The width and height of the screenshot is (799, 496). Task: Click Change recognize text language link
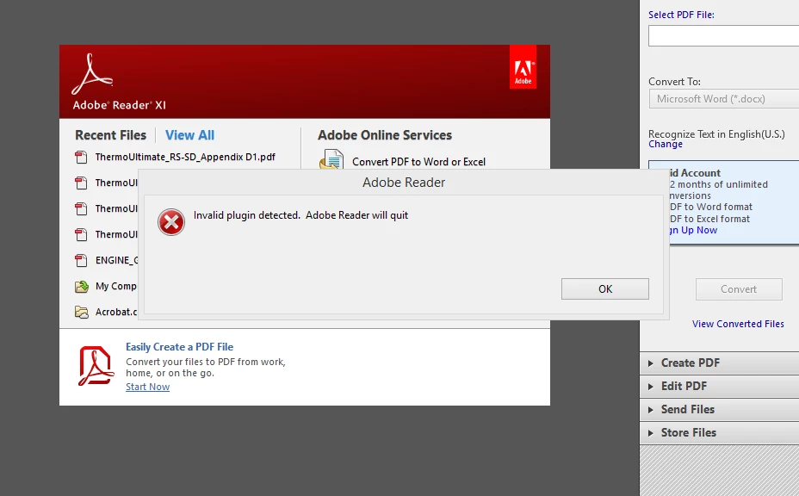tap(666, 145)
